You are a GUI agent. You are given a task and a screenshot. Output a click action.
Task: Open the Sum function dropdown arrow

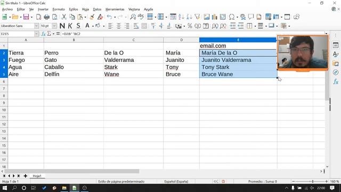pyautogui.click(x=53, y=34)
